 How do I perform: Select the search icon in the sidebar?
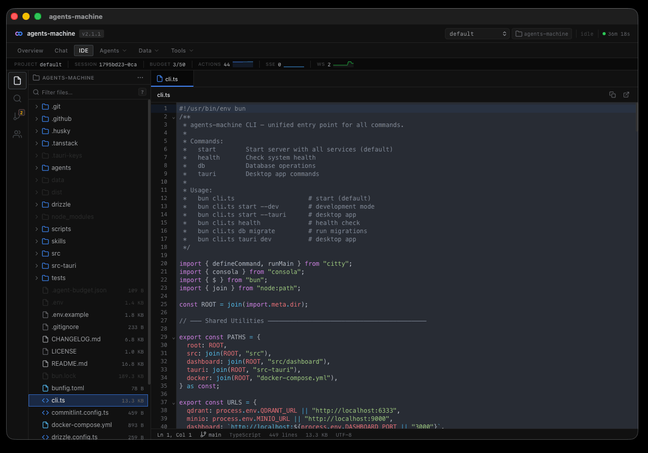(x=17, y=98)
